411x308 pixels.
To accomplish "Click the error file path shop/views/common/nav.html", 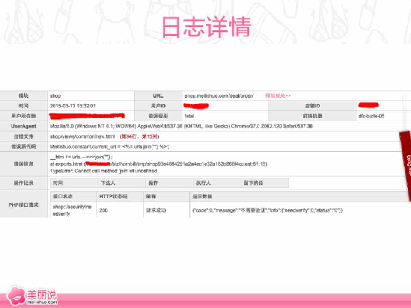I will tap(82, 136).
